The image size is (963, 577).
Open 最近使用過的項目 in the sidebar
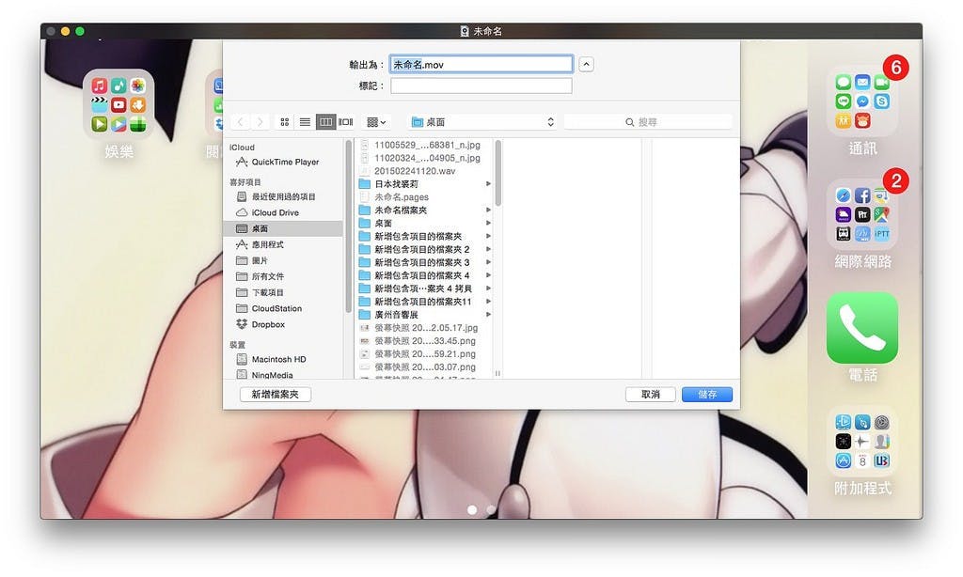tap(283, 196)
